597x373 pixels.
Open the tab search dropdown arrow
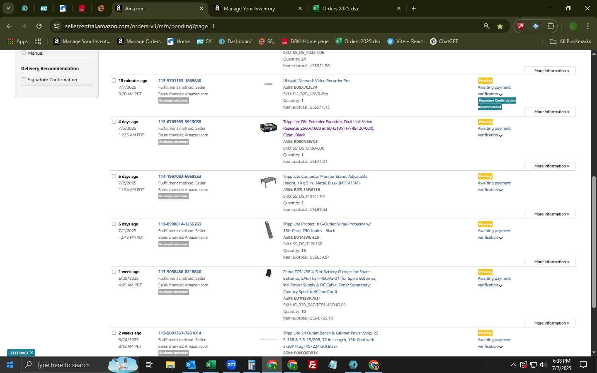[x=8, y=8]
